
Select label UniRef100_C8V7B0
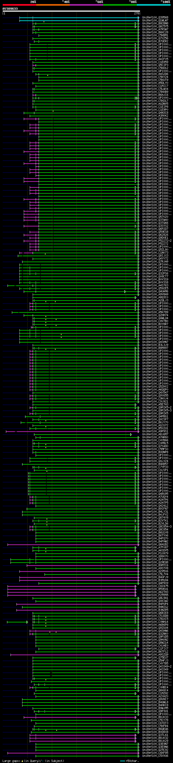pos(155,321)
